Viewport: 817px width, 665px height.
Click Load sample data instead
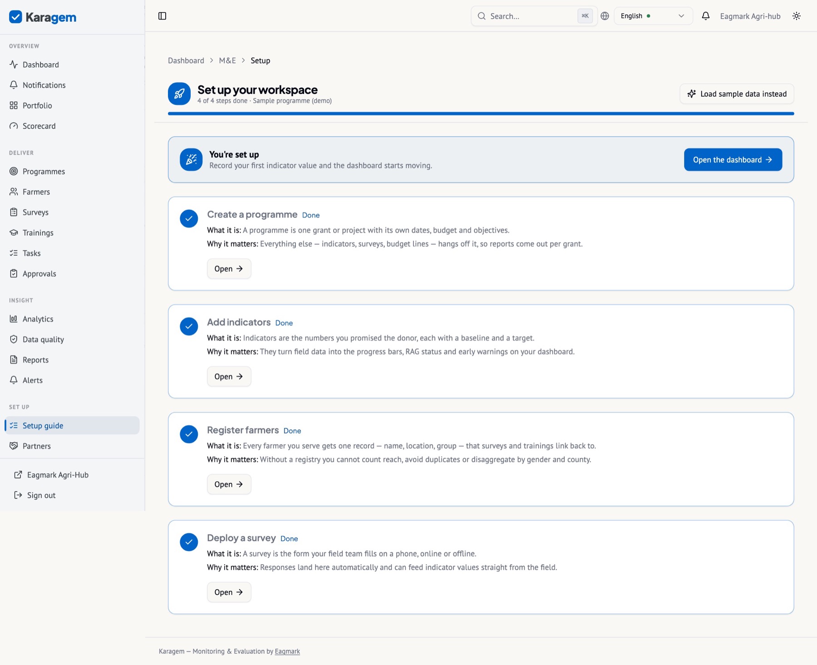point(737,94)
